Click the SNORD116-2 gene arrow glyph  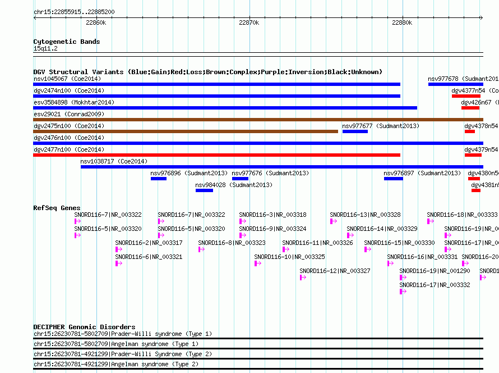pos(119,249)
